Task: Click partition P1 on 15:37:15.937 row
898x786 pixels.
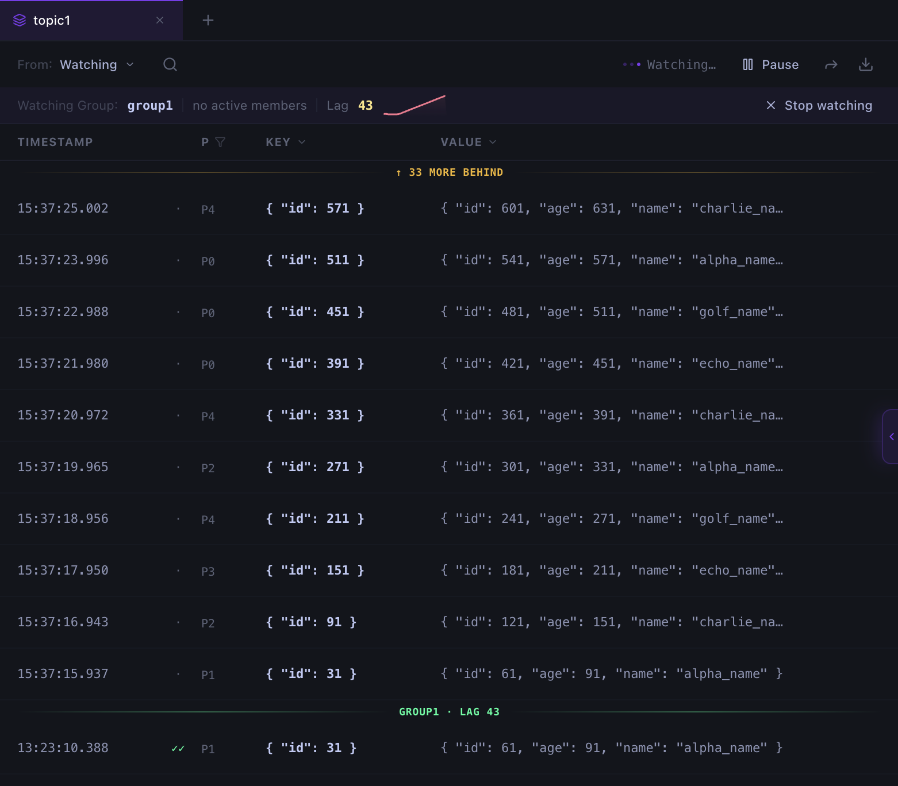Action: point(208,675)
